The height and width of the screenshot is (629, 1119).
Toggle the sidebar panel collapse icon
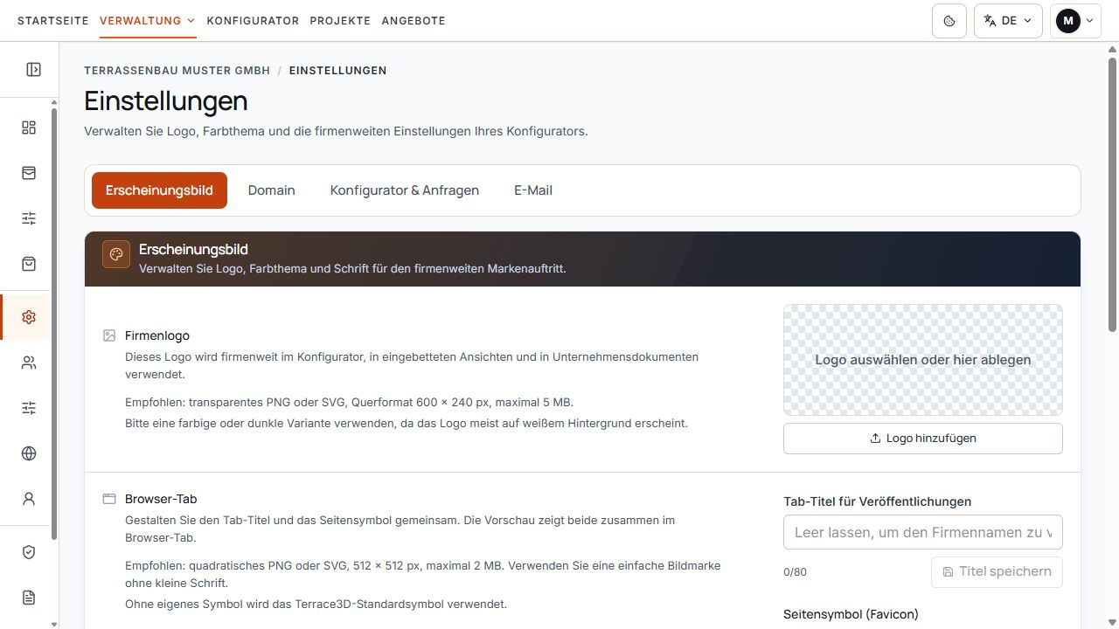click(33, 69)
